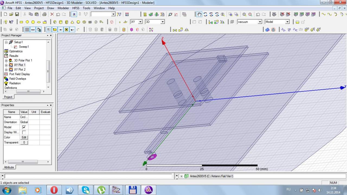Click the Save project icon
Image resolution: width=347 pixels, height=195 pixels.
click(x=17, y=14)
